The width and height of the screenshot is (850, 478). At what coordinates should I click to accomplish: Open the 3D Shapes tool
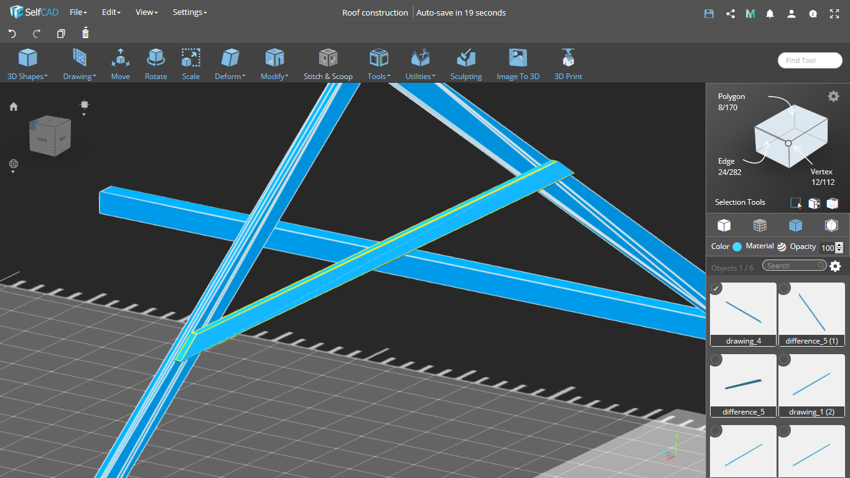pos(27,64)
